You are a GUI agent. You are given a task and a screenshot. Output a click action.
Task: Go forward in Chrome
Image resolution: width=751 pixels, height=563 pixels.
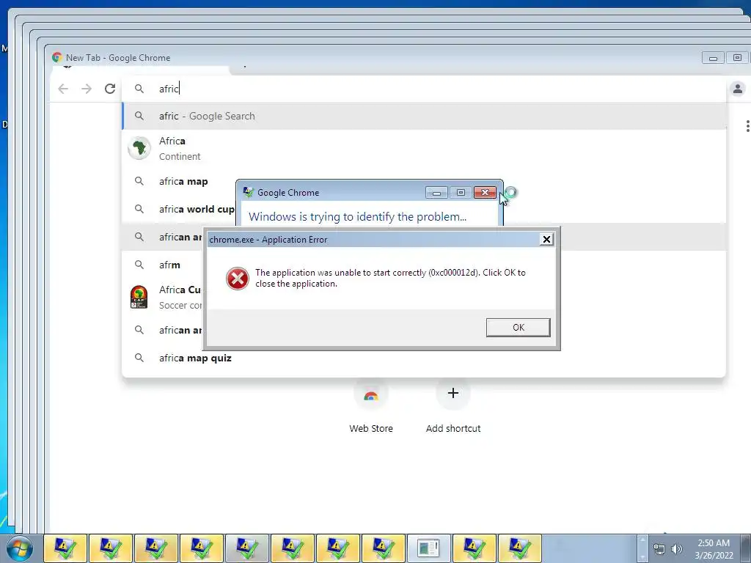[x=87, y=89]
